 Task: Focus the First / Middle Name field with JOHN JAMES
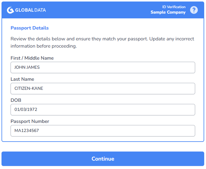click(x=103, y=67)
